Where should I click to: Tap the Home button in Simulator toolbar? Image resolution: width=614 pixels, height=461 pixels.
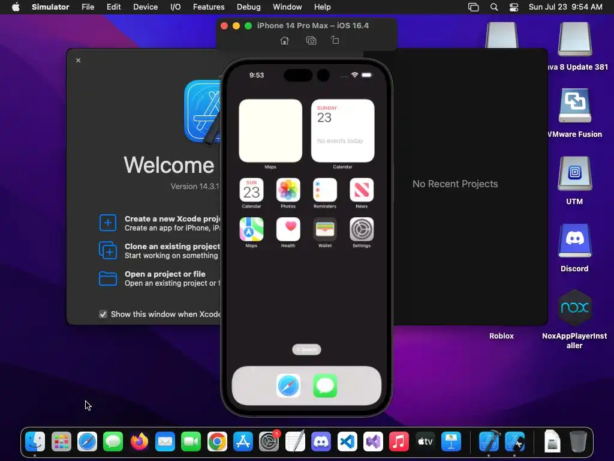[x=285, y=40]
